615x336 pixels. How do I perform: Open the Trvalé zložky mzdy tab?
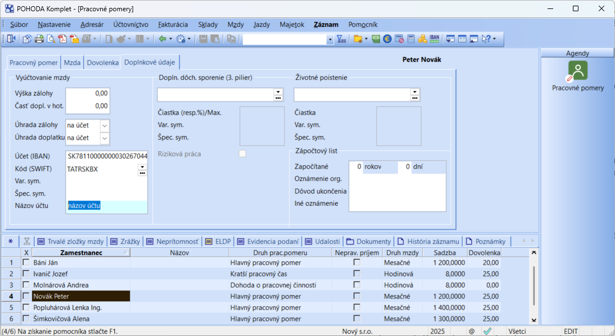click(70, 241)
